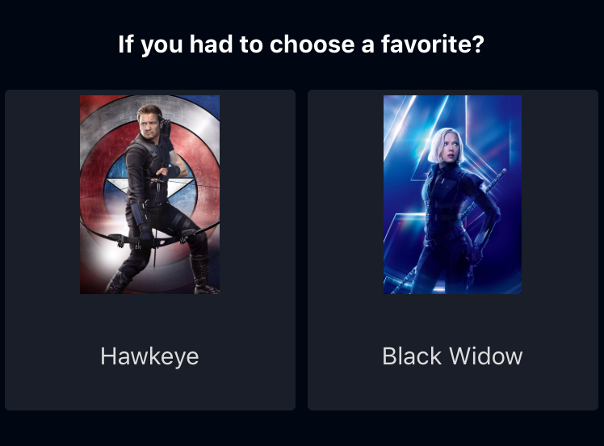The width and height of the screenshot is (604, 446).
Task: Click the word "choose" in the heading
Action: (x=312, y=44)
